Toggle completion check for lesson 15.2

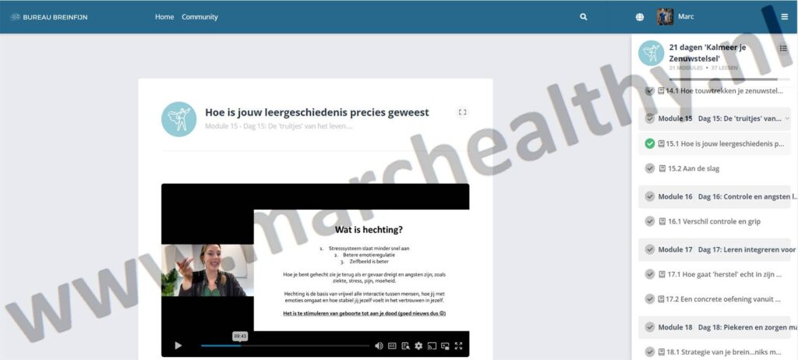pos(650,168)
